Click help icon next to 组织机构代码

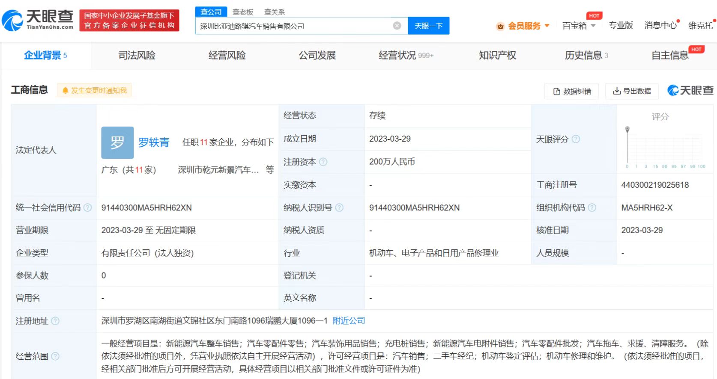[x=592, y=207]
